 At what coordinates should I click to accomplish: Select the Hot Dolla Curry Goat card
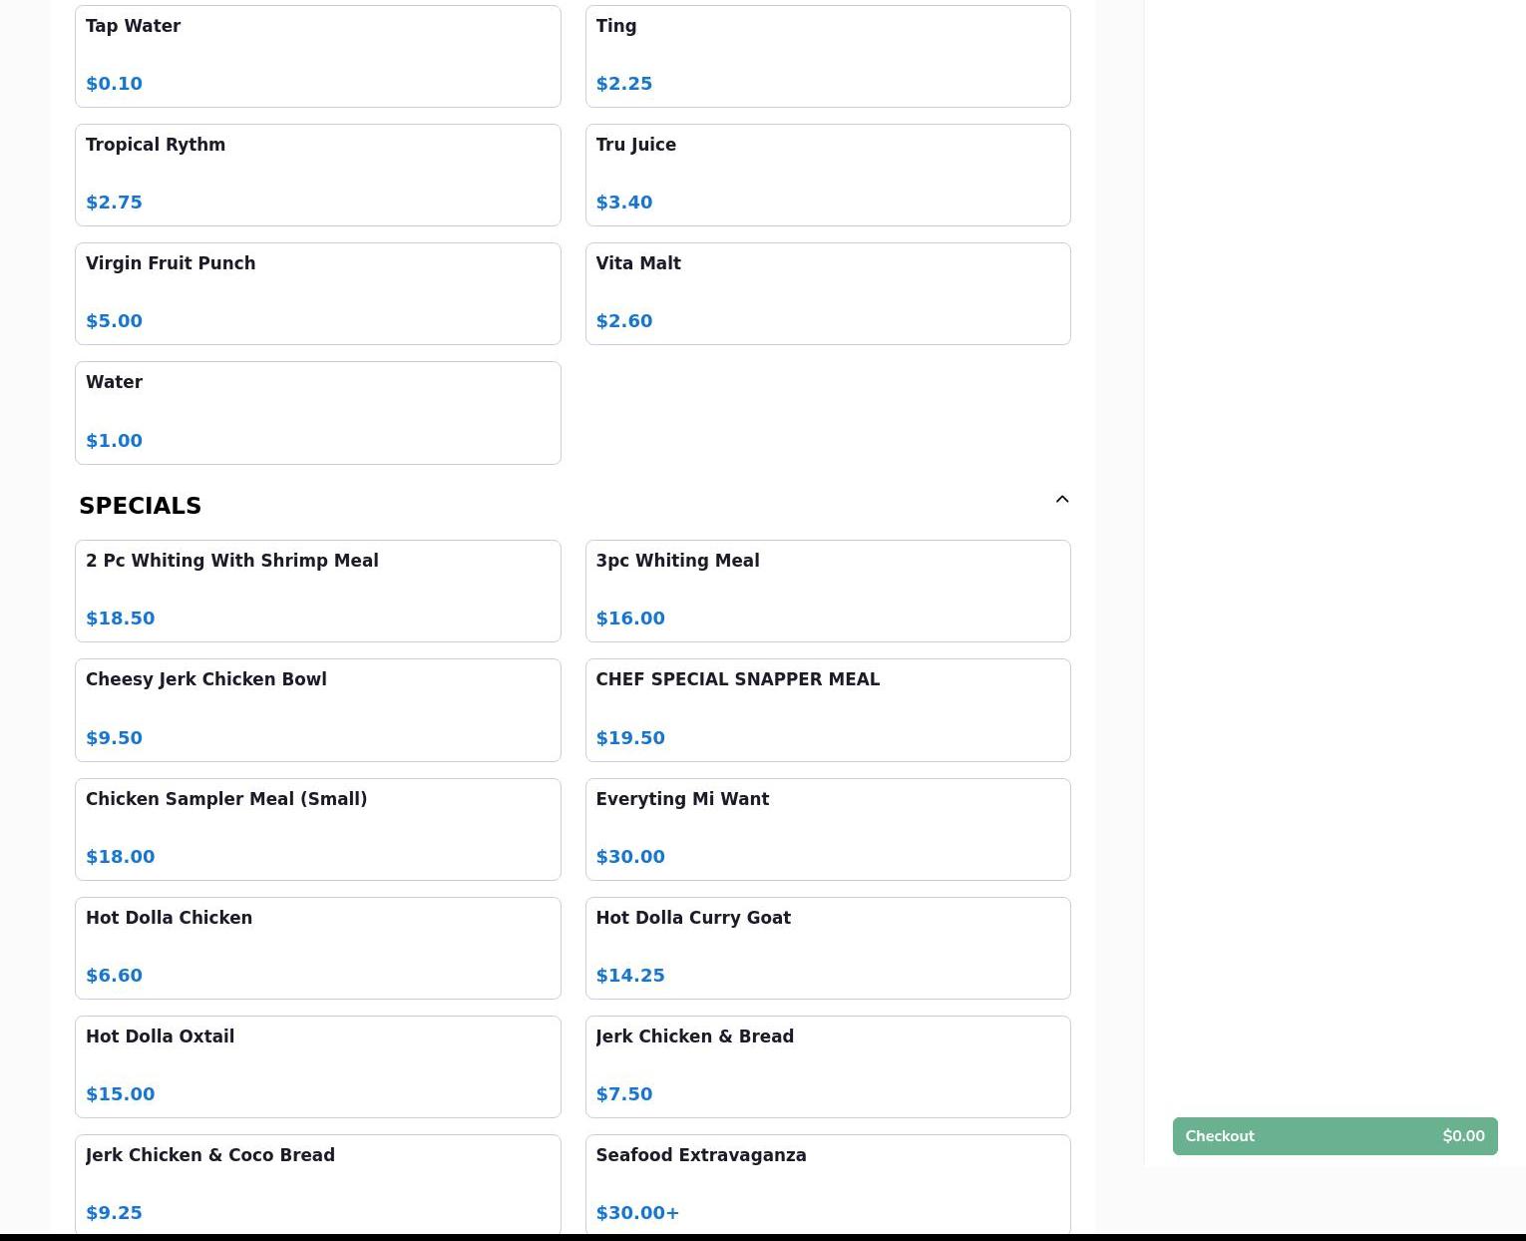[828, 948]
